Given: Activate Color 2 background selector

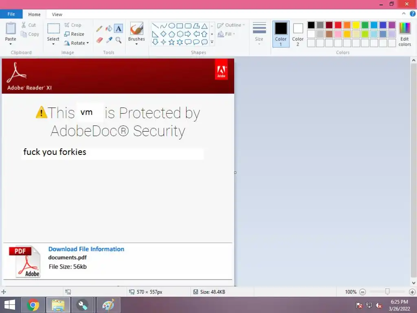Looking at the screenshot, I should coord(298,34).
